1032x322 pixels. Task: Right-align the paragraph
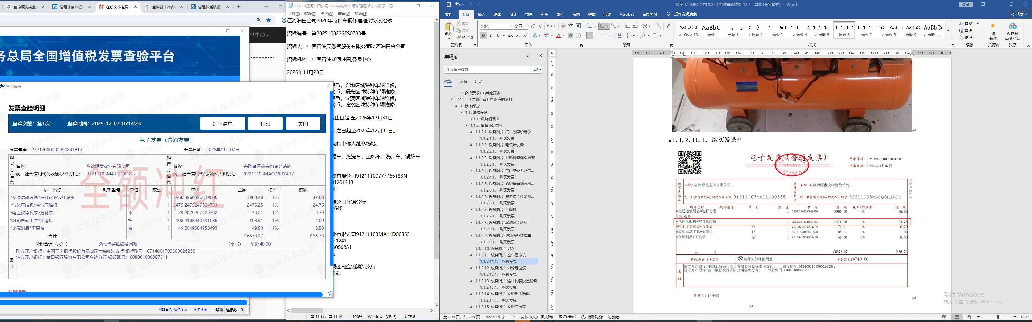pyautogui.click(x=605, y=35)
